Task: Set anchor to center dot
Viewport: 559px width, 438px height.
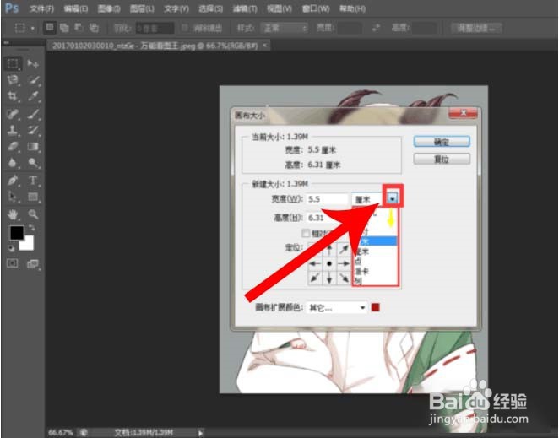Action: click(x=329, y=263)
